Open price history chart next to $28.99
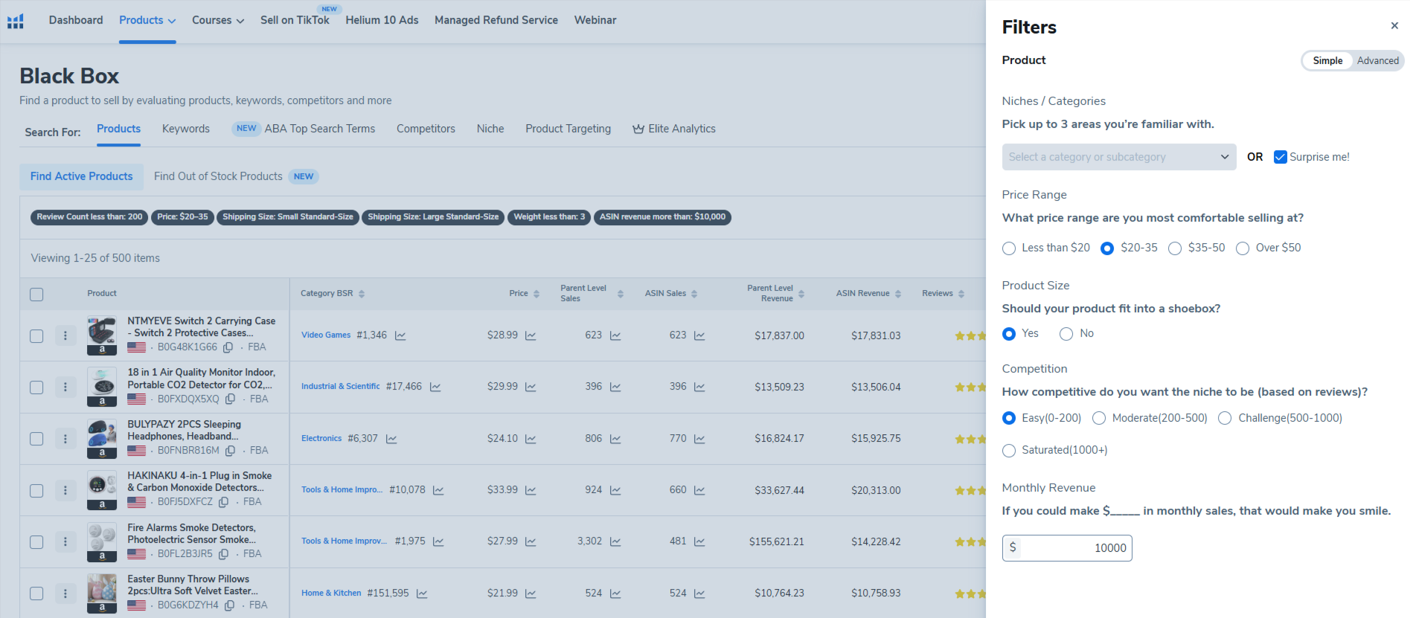 (x=531, y=335)
